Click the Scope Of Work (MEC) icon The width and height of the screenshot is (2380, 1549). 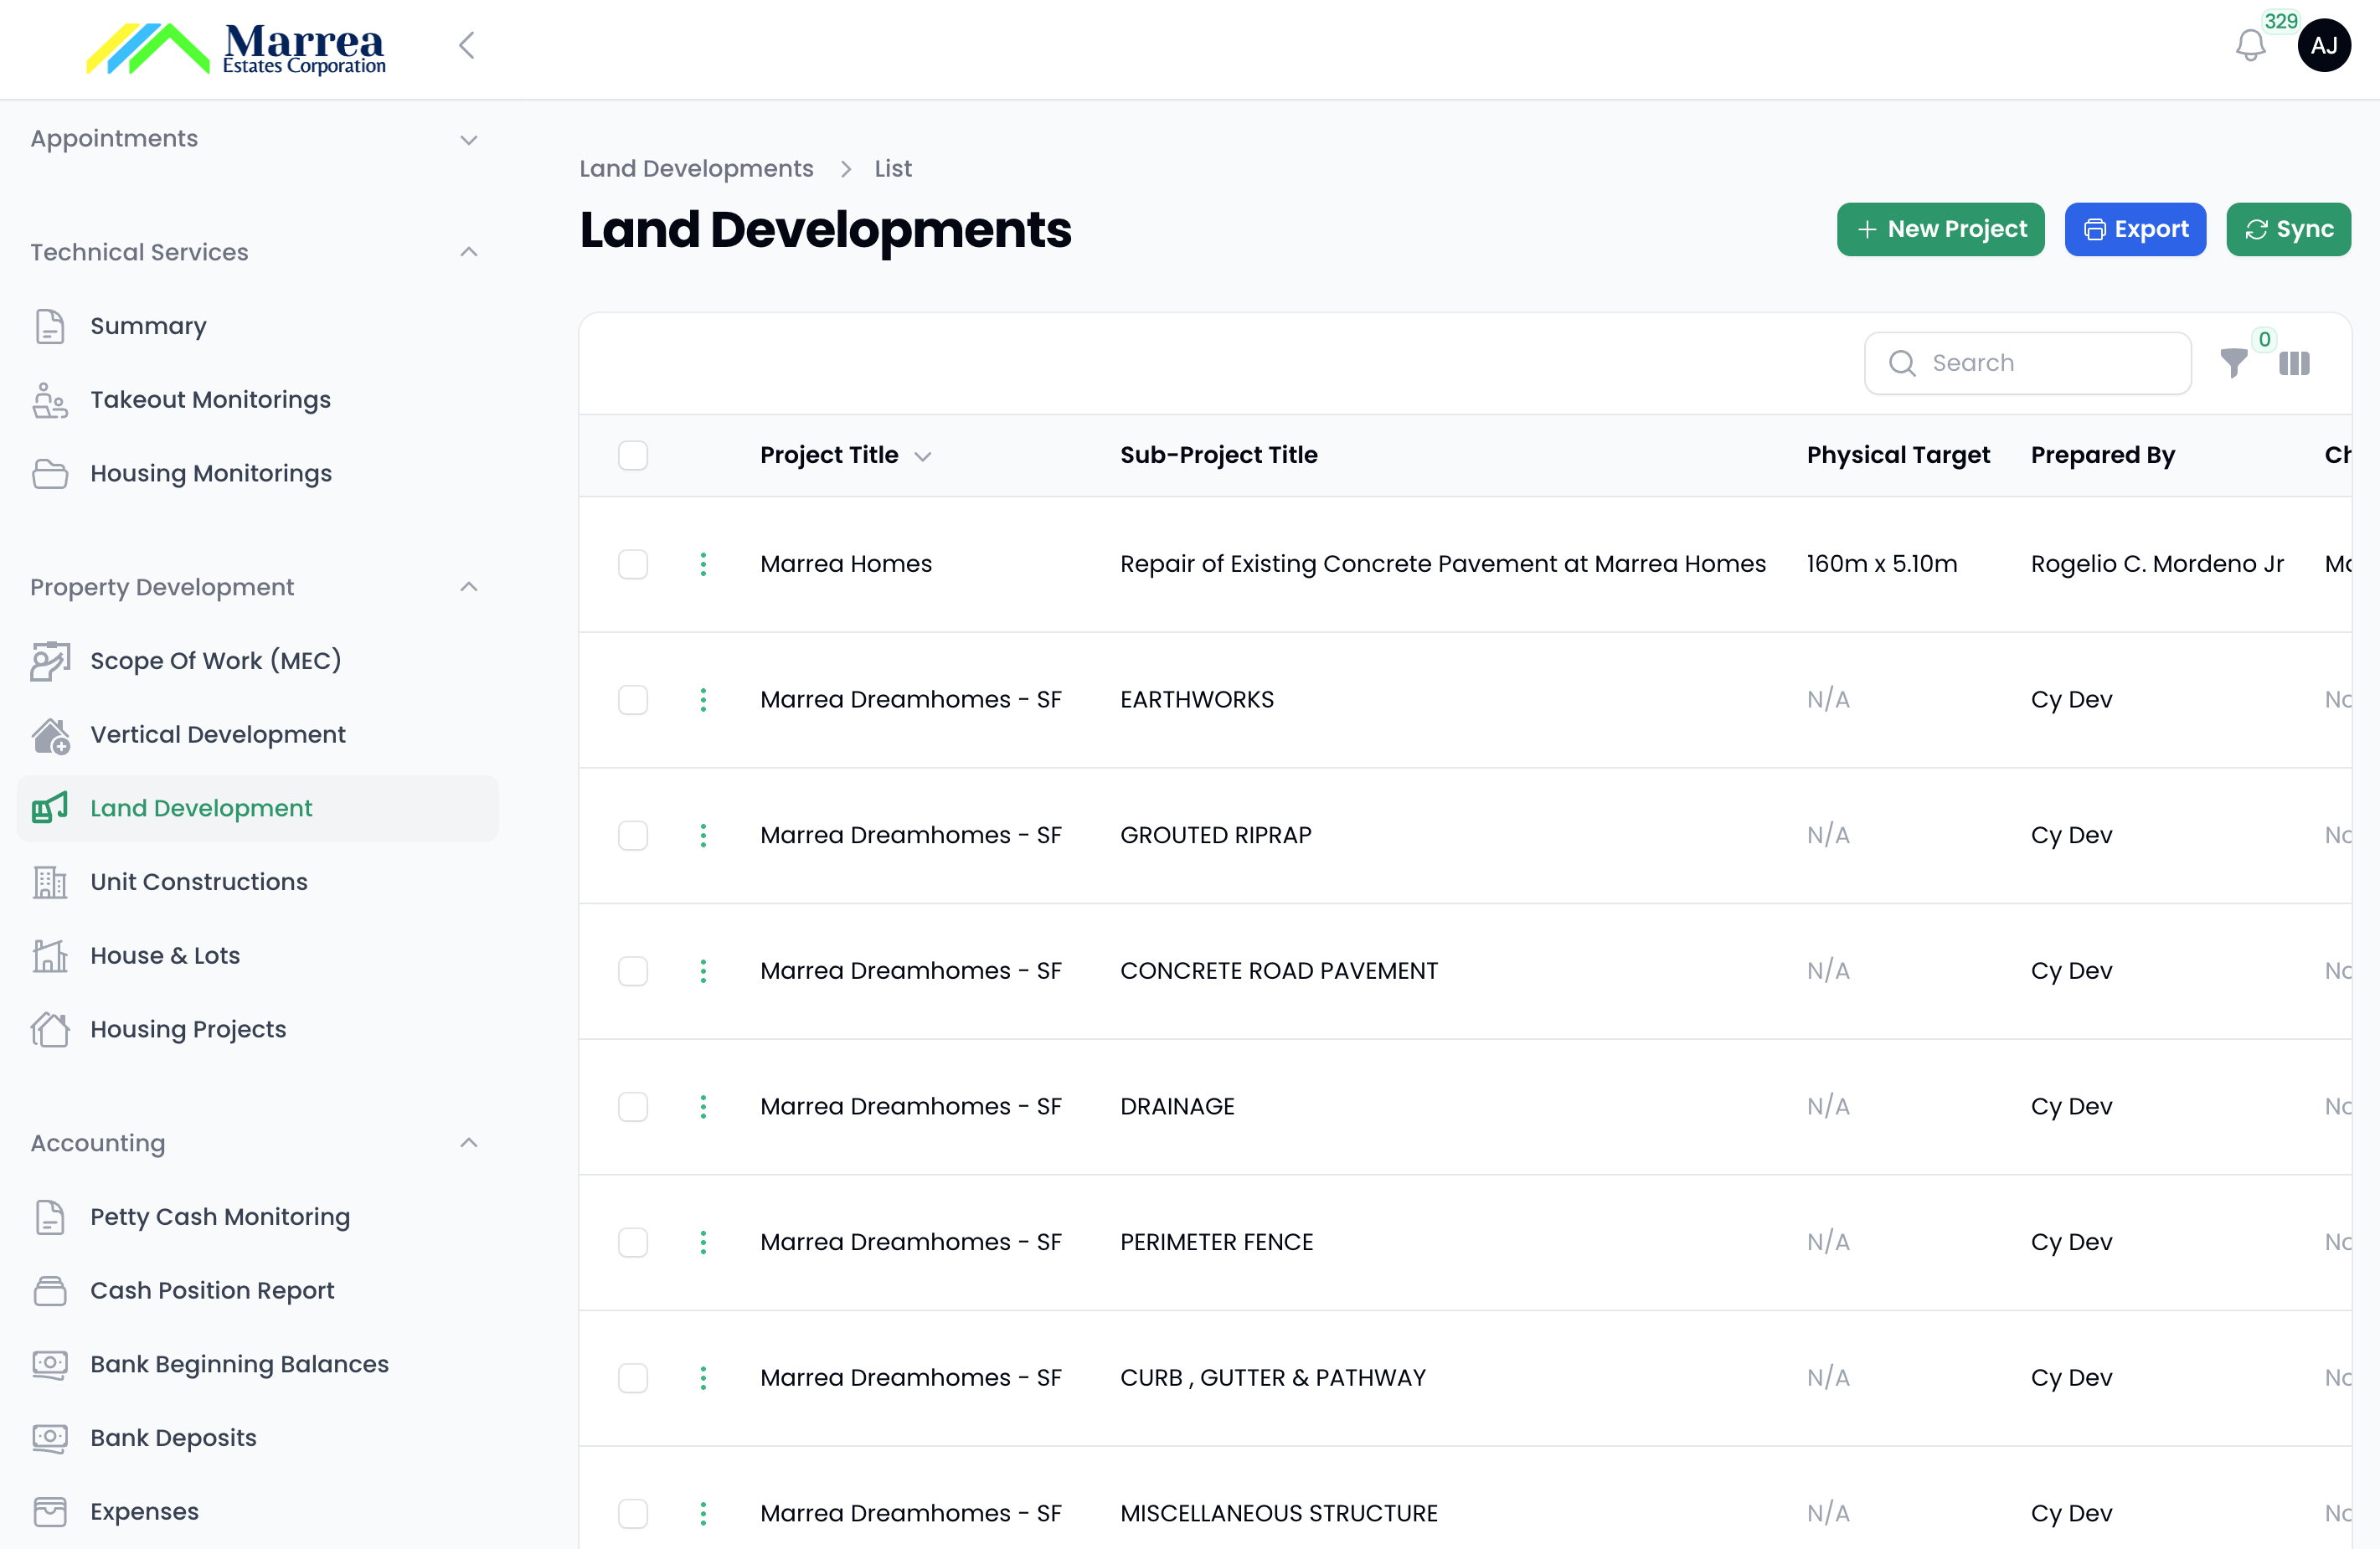[x=49, y=661]
